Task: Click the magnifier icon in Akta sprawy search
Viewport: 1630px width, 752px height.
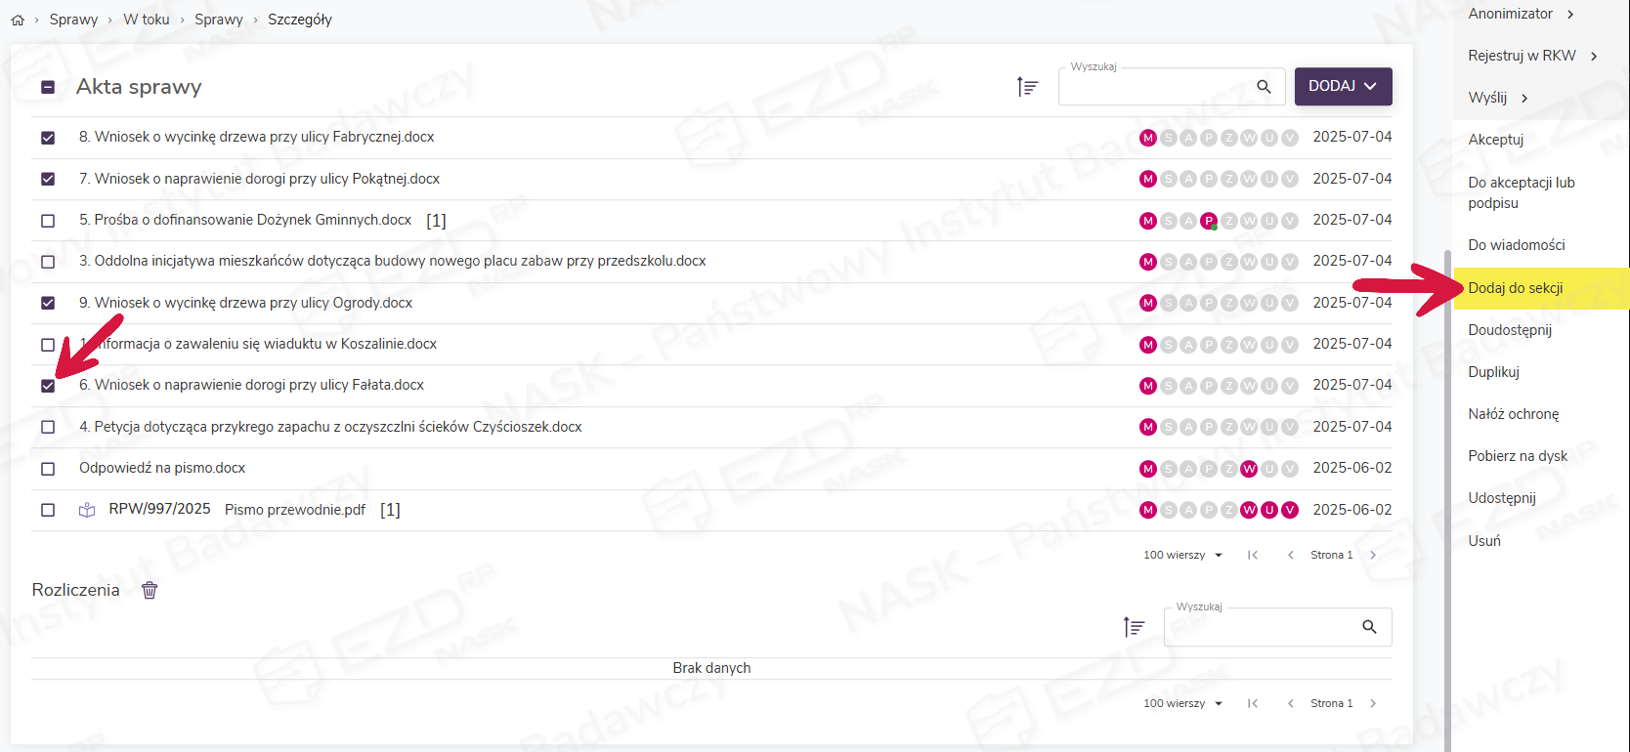Action: 1264,87
